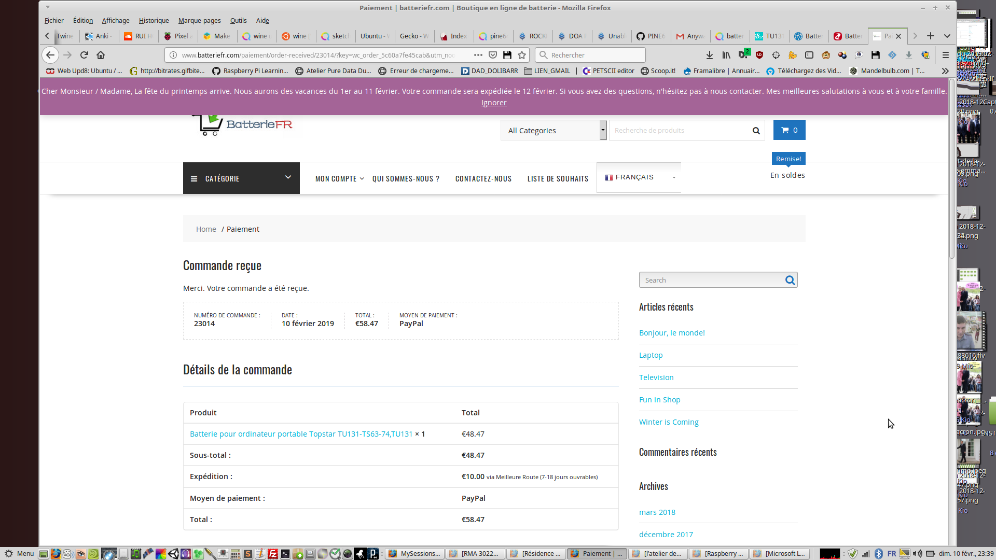Click the shopping cart button
The width and height of the screenshot is (996, 560).
pos(789,130)
